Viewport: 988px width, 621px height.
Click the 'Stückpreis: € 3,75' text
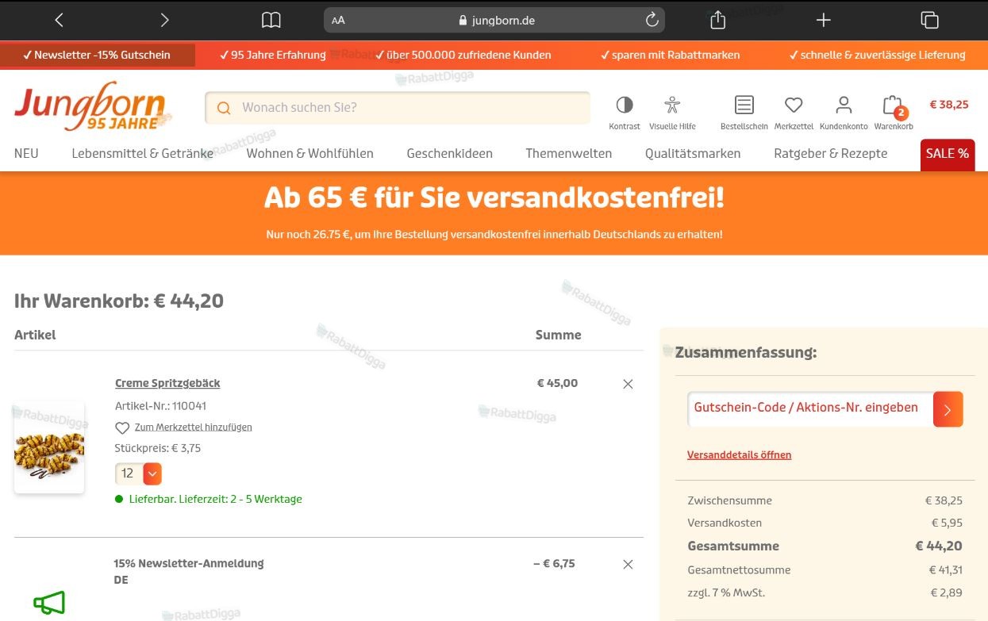tap(158, 448)
